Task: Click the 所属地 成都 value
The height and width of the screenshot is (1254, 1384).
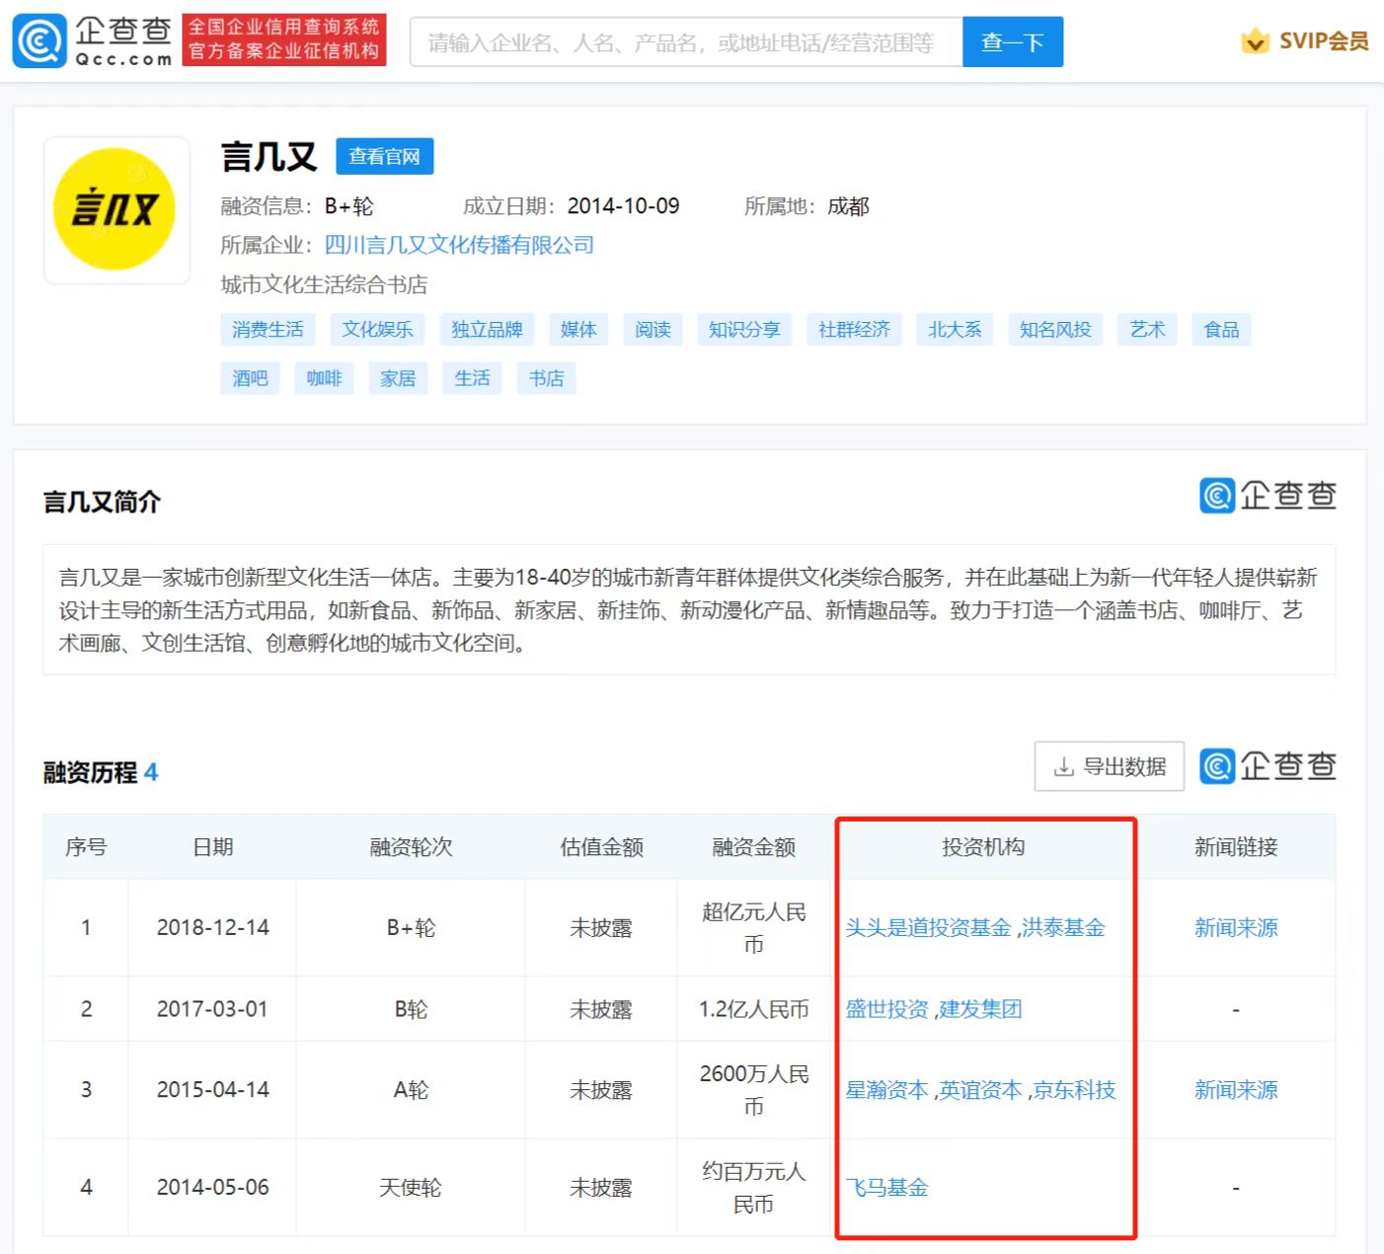Action: click(x=848, y=206)
